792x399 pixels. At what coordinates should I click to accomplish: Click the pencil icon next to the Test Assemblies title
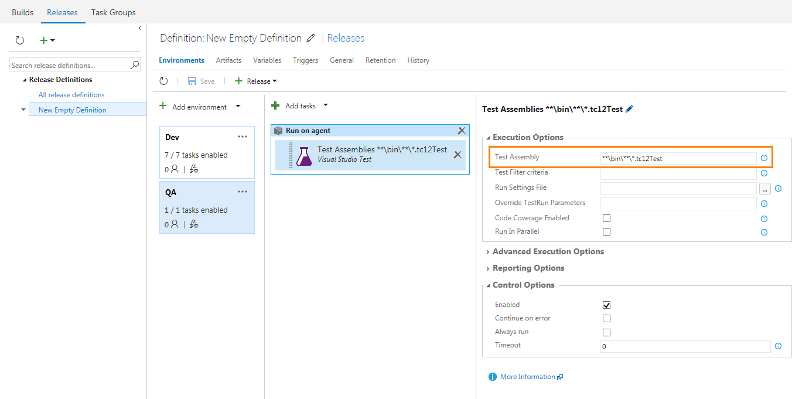[630, 109]
